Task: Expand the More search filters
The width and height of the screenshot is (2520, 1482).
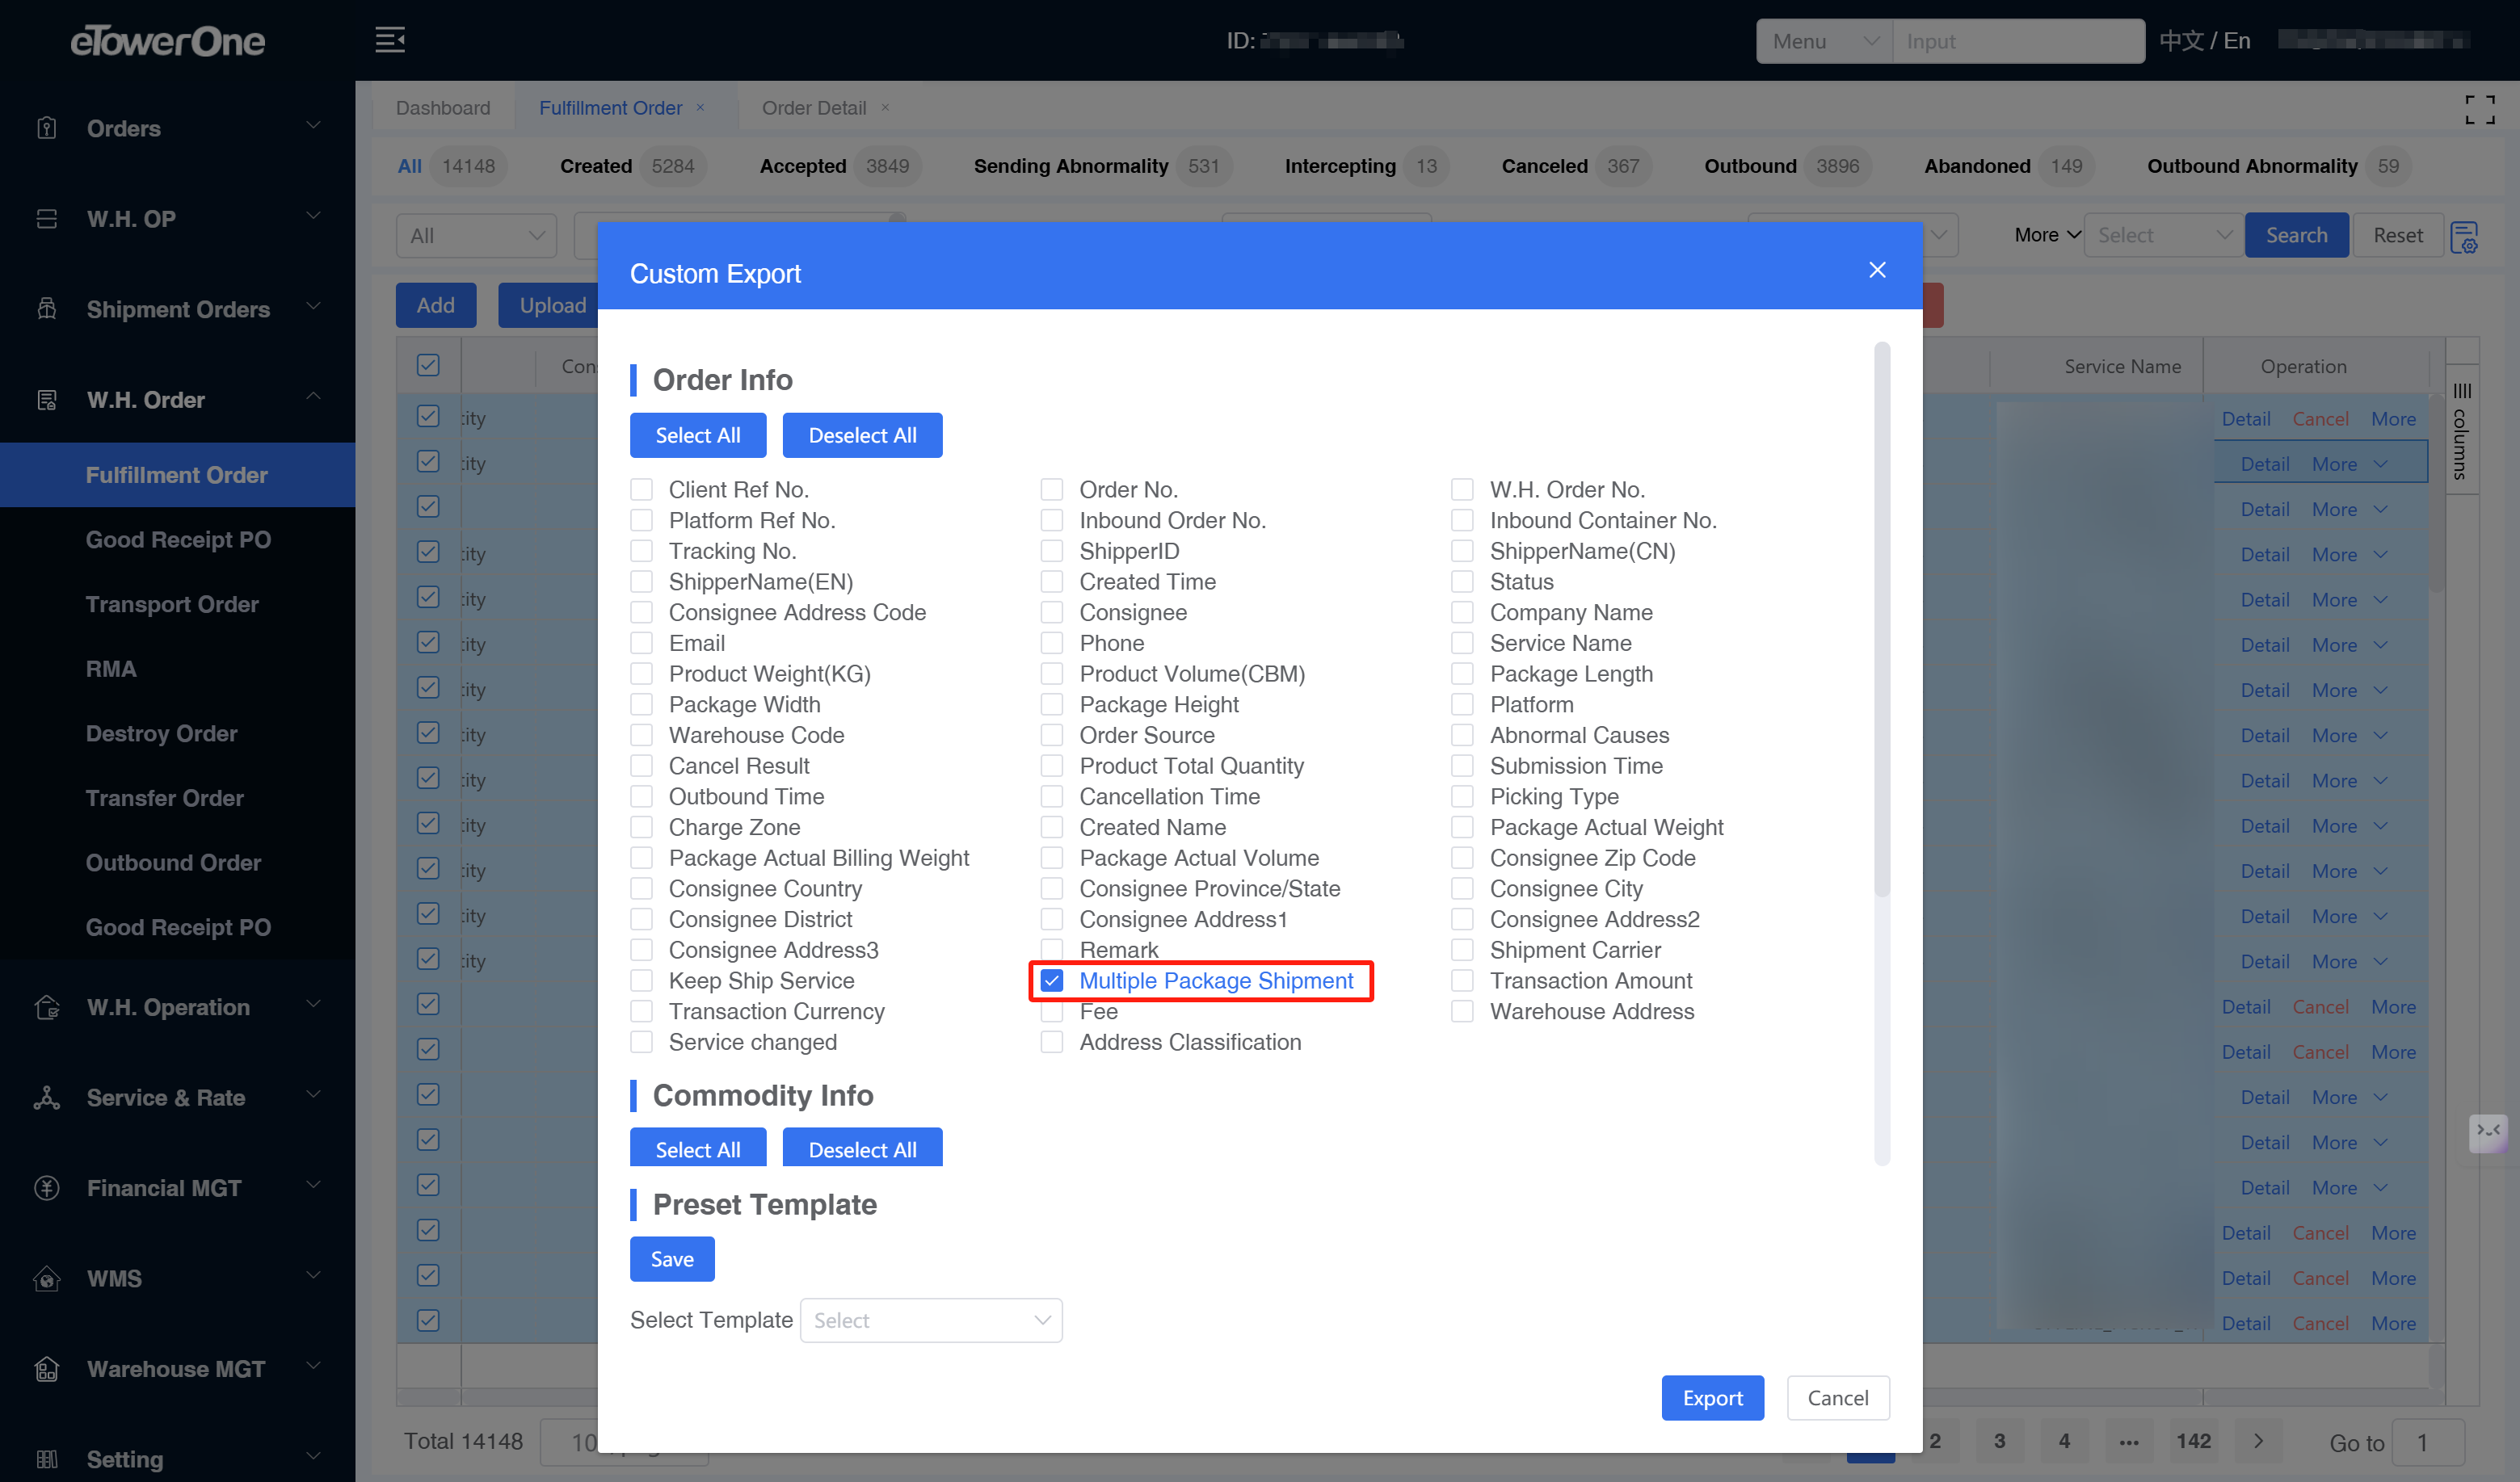Action: (x=2047, y=235)
